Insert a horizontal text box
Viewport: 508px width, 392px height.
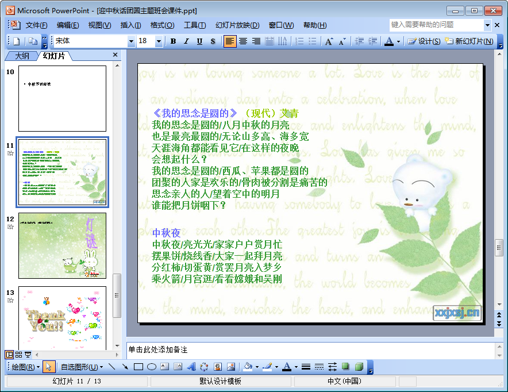pyautogui.click(x=165, y=367)
